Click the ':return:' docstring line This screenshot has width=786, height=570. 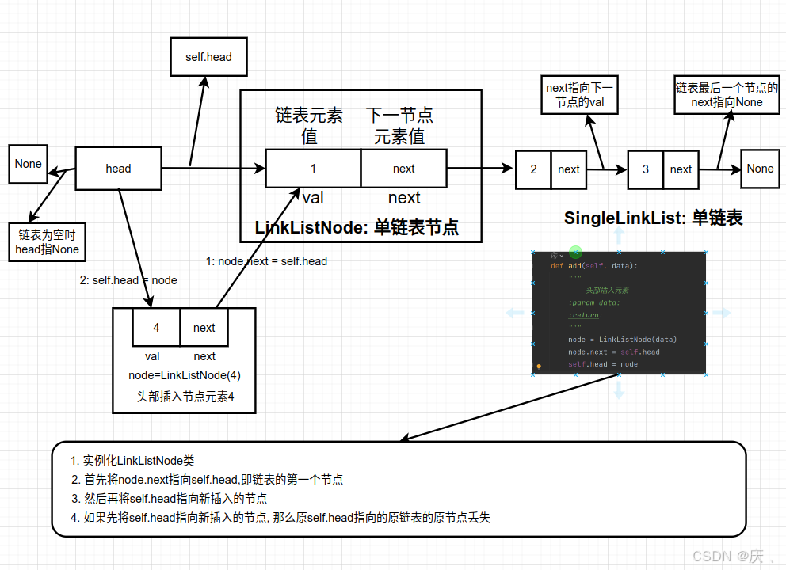click(586, 315)
